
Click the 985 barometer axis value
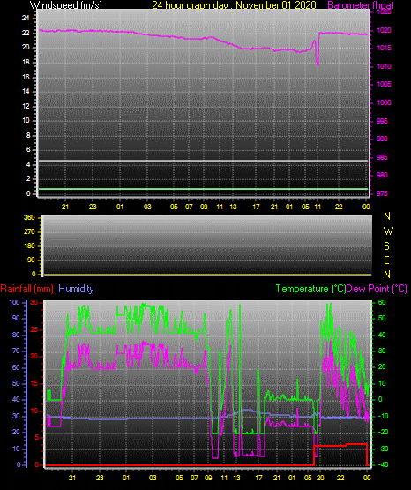(382, 157)
